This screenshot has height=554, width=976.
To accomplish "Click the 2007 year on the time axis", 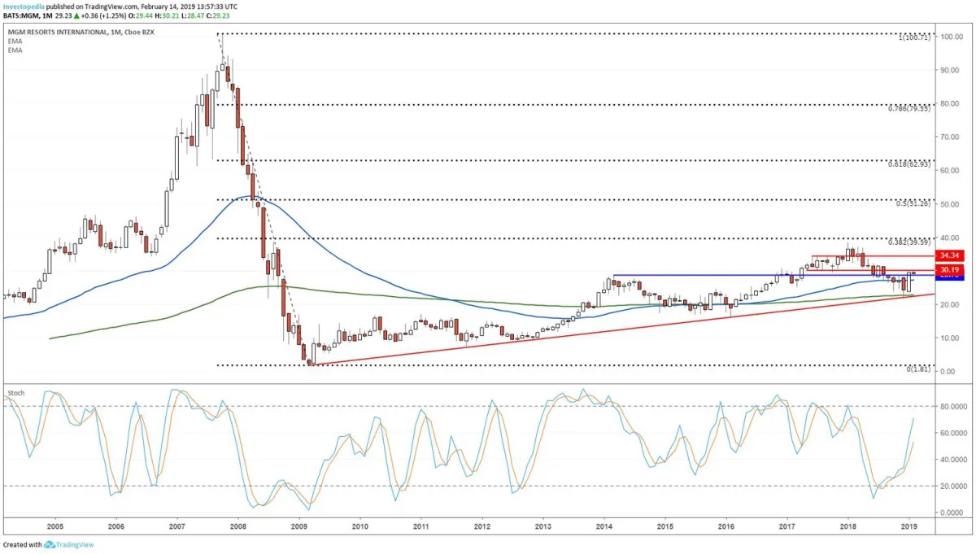I will click(x=177, y=527).
